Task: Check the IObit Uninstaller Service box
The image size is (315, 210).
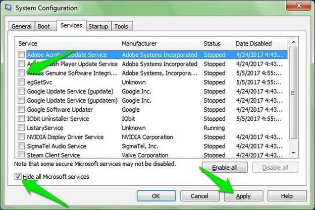Action: click(x=21, y=119)
